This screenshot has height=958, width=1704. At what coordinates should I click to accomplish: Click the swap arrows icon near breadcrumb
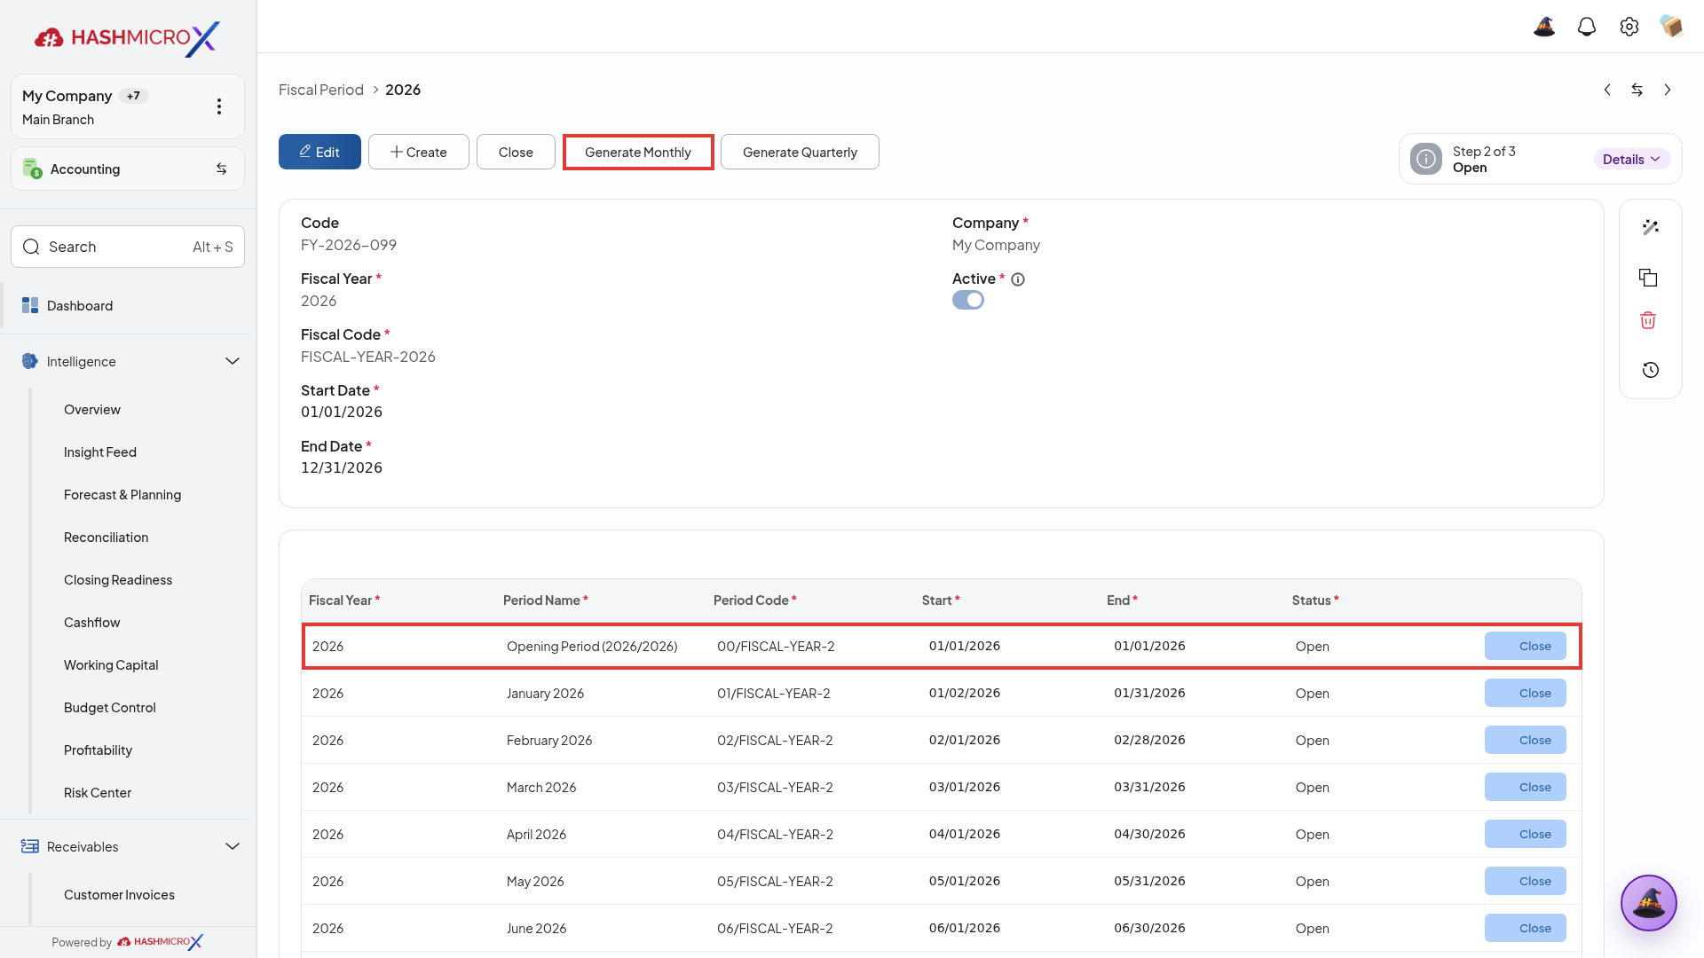point(1637,90)
